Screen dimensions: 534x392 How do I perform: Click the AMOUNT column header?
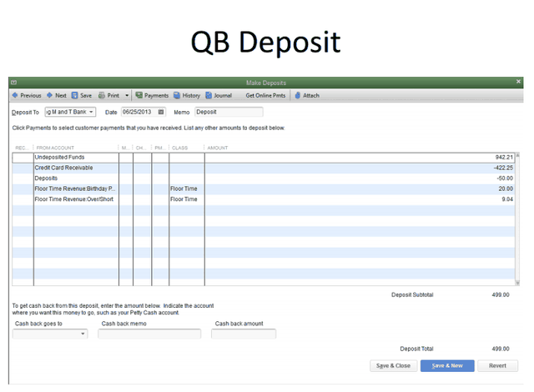(218, 148)
